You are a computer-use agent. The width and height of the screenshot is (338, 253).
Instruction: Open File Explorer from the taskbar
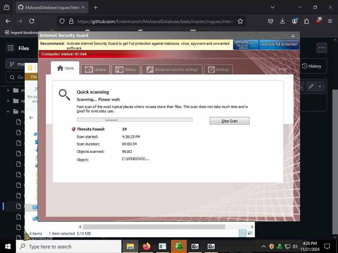point(130,246)
